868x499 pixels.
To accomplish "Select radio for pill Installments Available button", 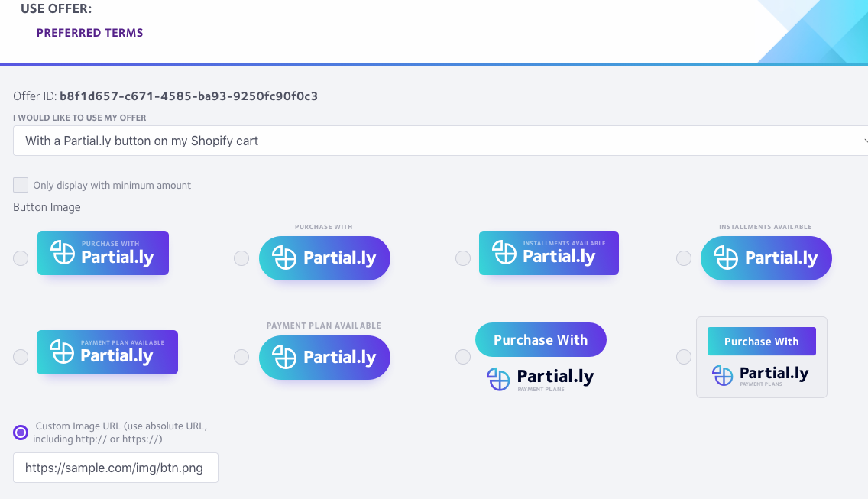I will (684, 258).
